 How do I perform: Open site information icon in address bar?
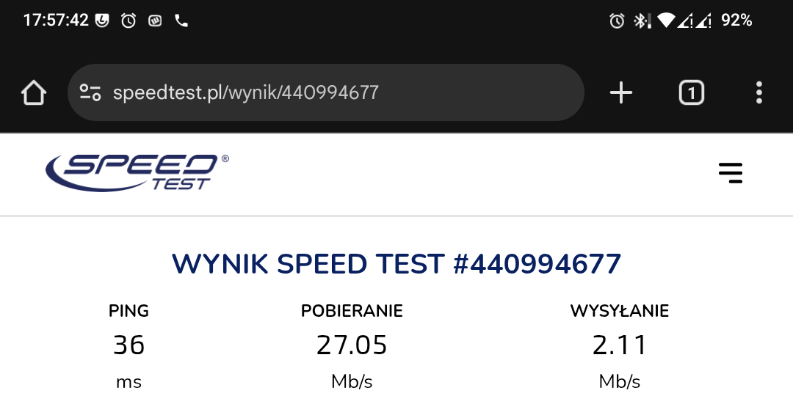pos(90,93)
